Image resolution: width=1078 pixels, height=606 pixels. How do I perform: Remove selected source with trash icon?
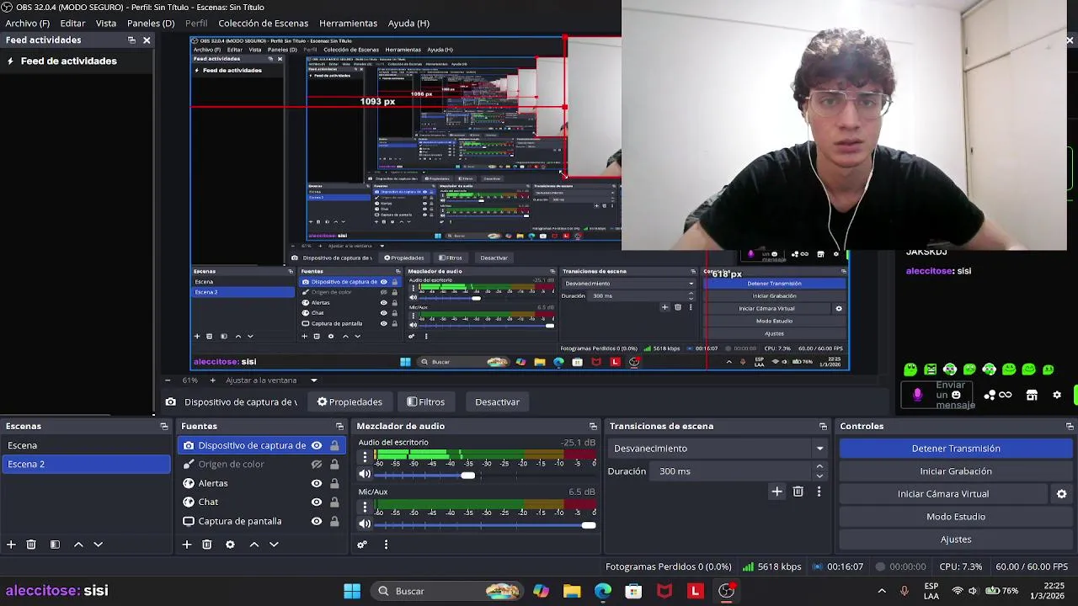[207, 545]
